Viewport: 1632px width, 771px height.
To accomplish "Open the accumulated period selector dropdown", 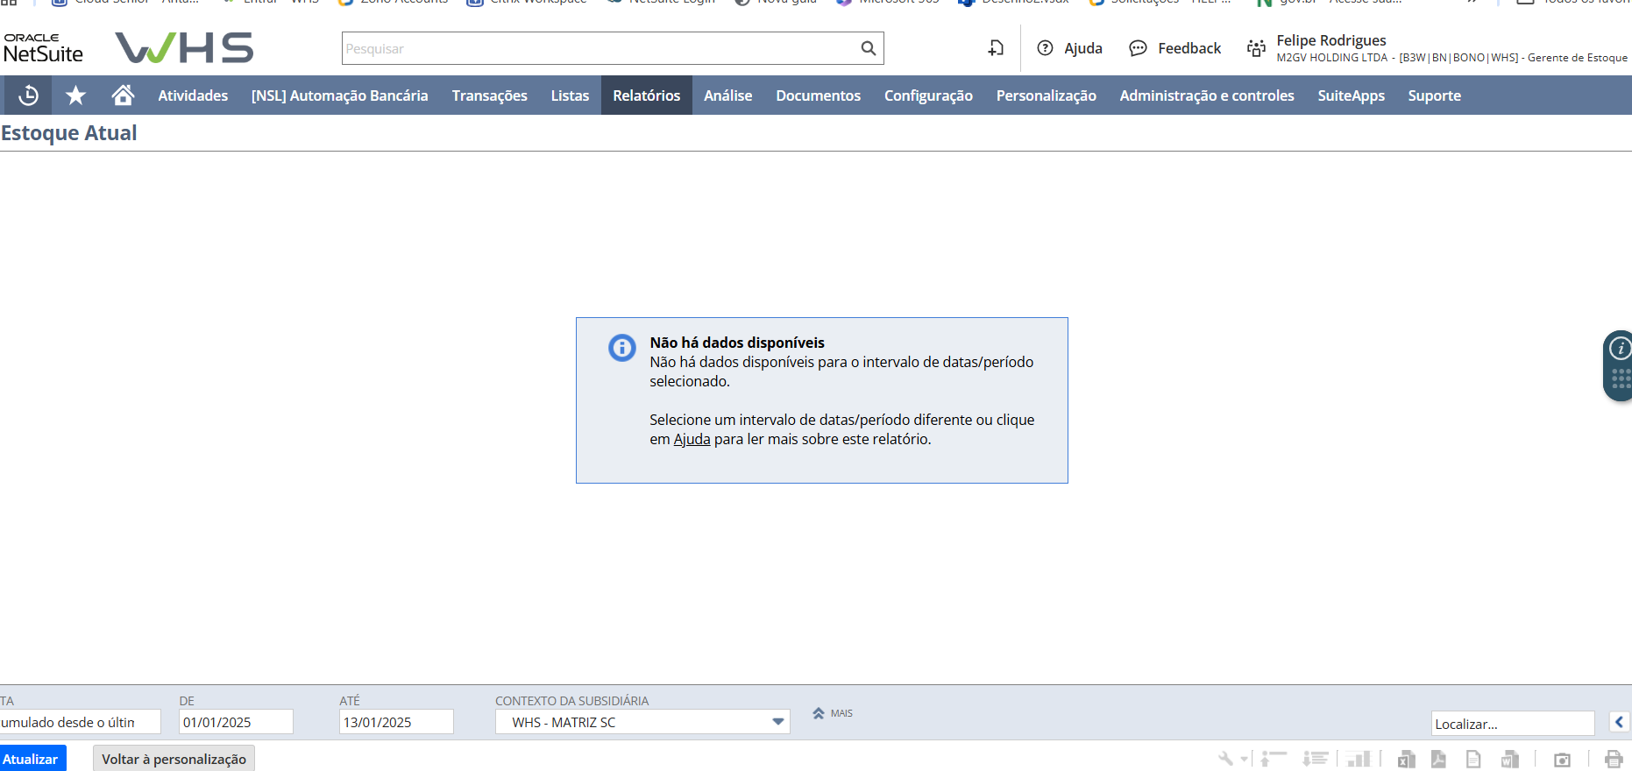I will tap(79, 722).
